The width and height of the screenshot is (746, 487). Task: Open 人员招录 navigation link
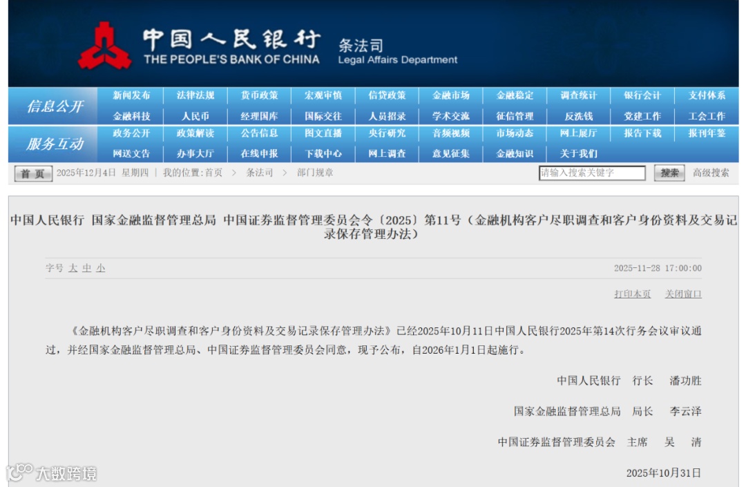click(387, 116)
